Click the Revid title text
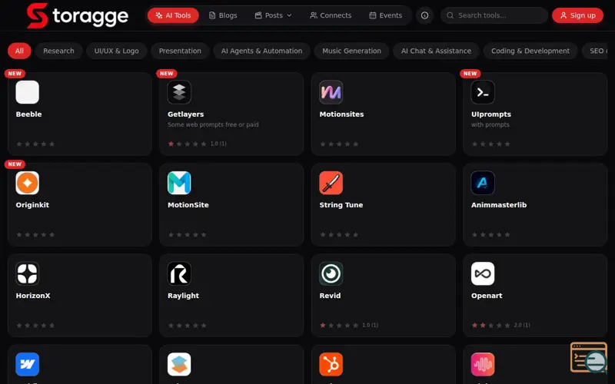Screen dimensions: 615x384 click(330, 296)
